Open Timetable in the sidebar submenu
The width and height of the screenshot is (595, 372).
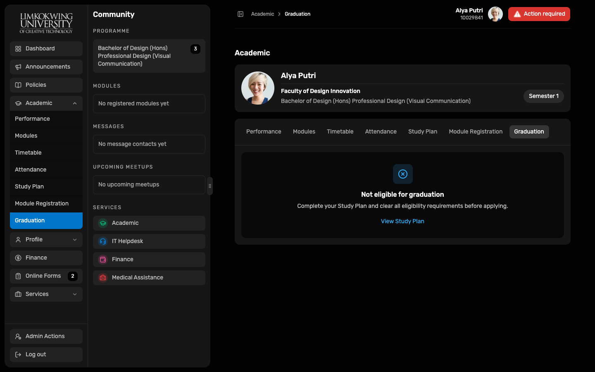46,153
